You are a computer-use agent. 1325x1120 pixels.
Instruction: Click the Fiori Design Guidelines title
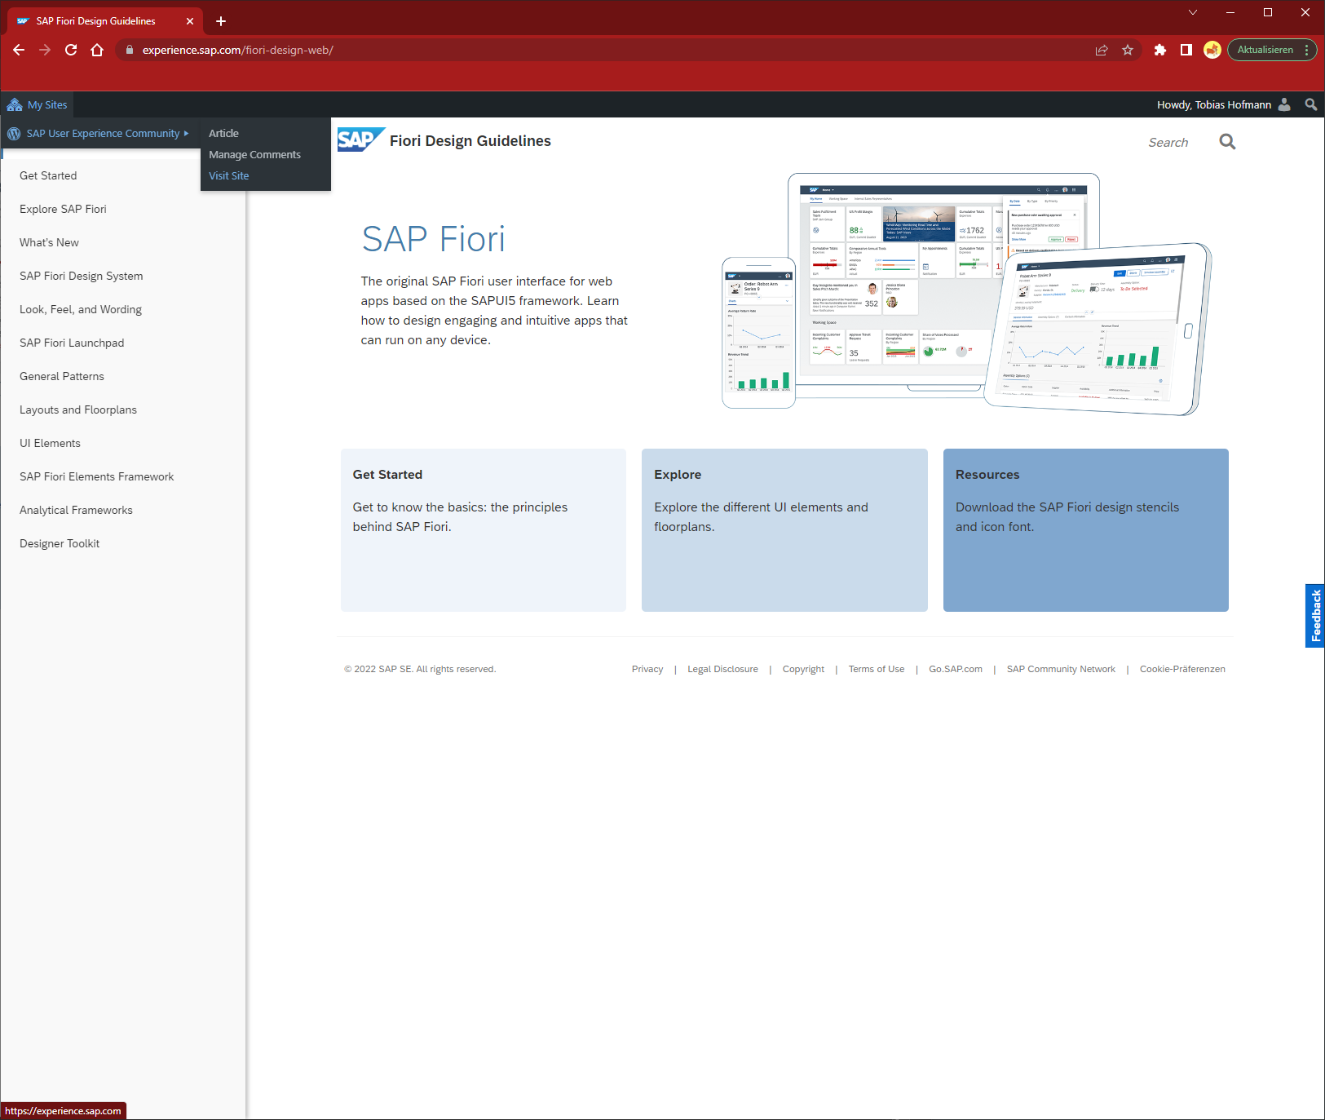pyautogui.click(x=470, y=141)
